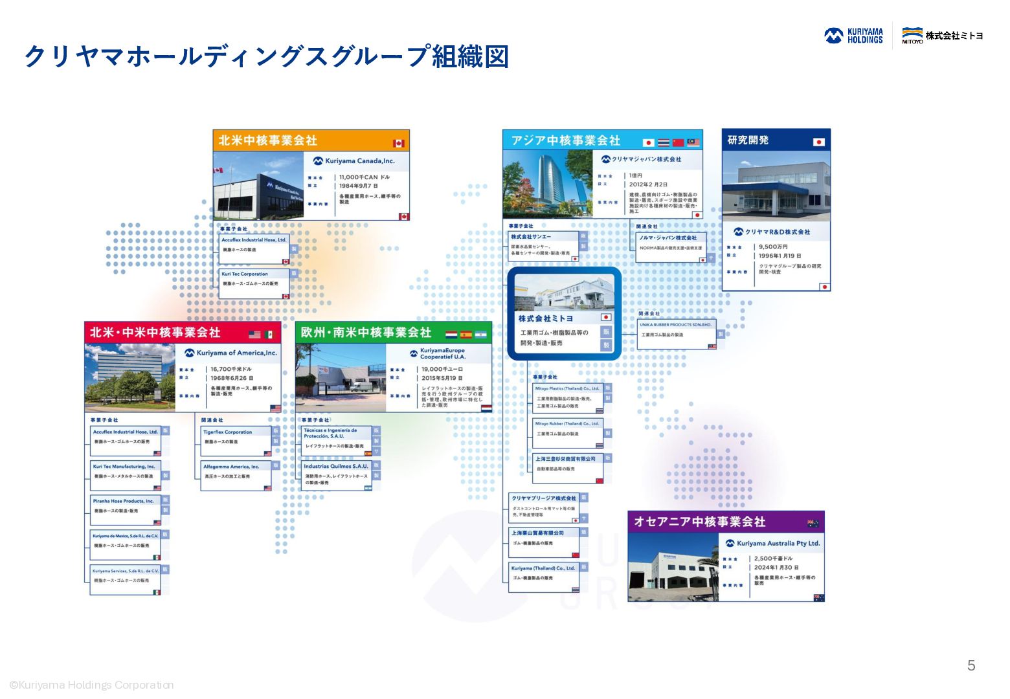Click Malaysia flag in アジア中核事業会社 header
This screenshot has height=699, width=1010.
click(x=693, y=142)
